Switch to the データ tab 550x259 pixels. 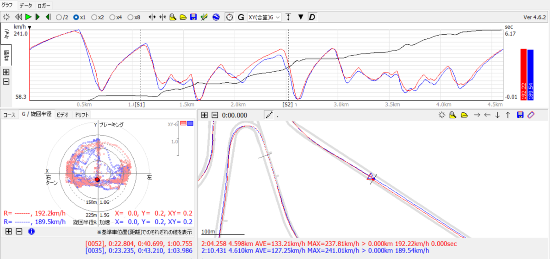[26, 5]
